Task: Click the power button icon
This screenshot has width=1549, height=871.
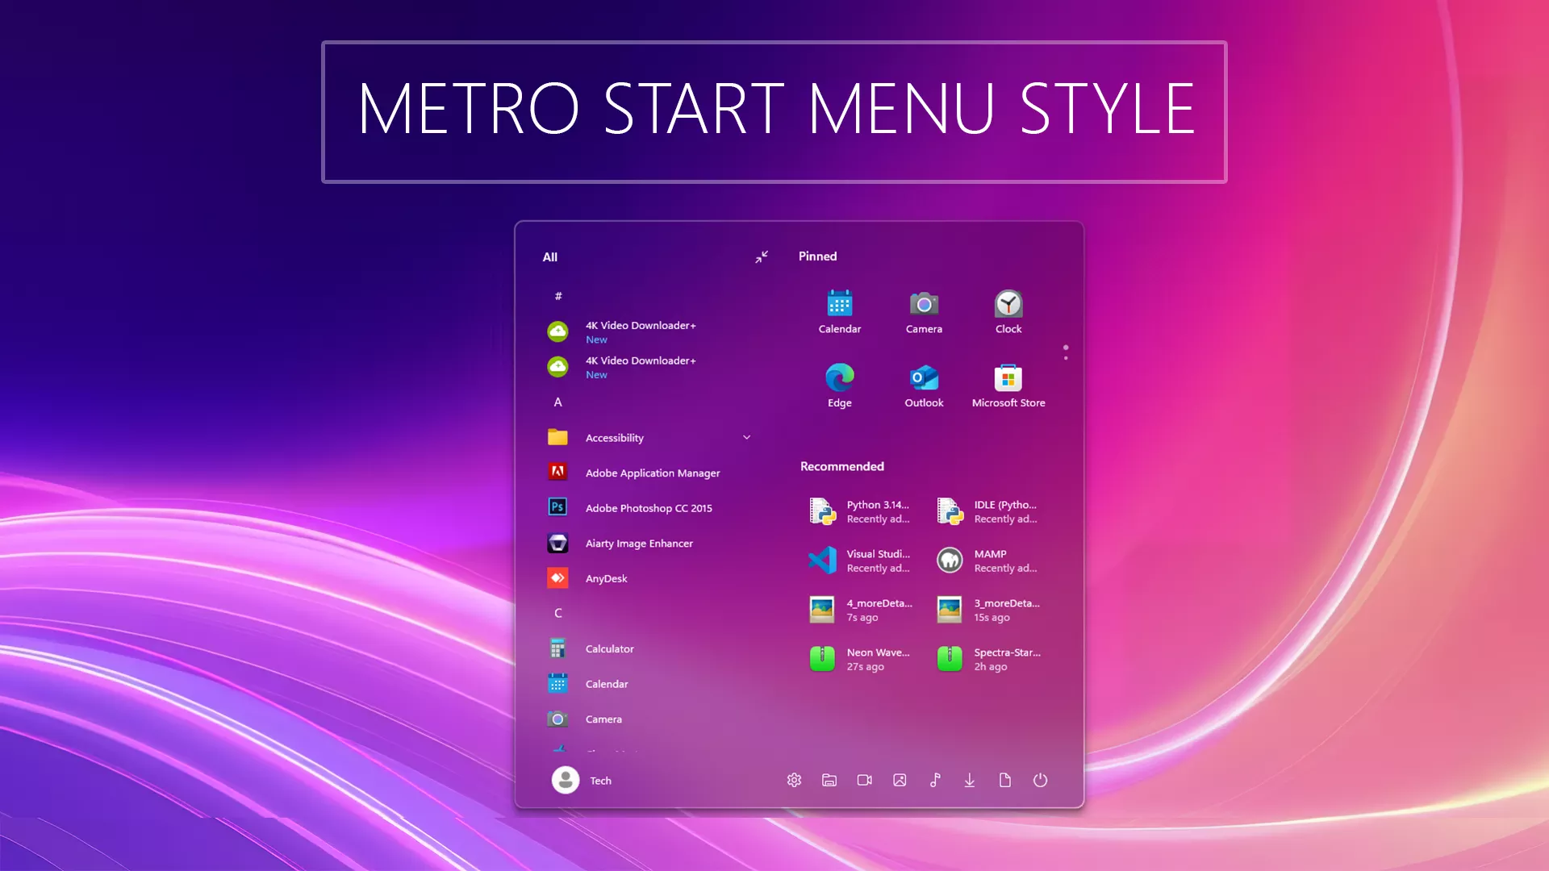Action: coord(1040,780)
